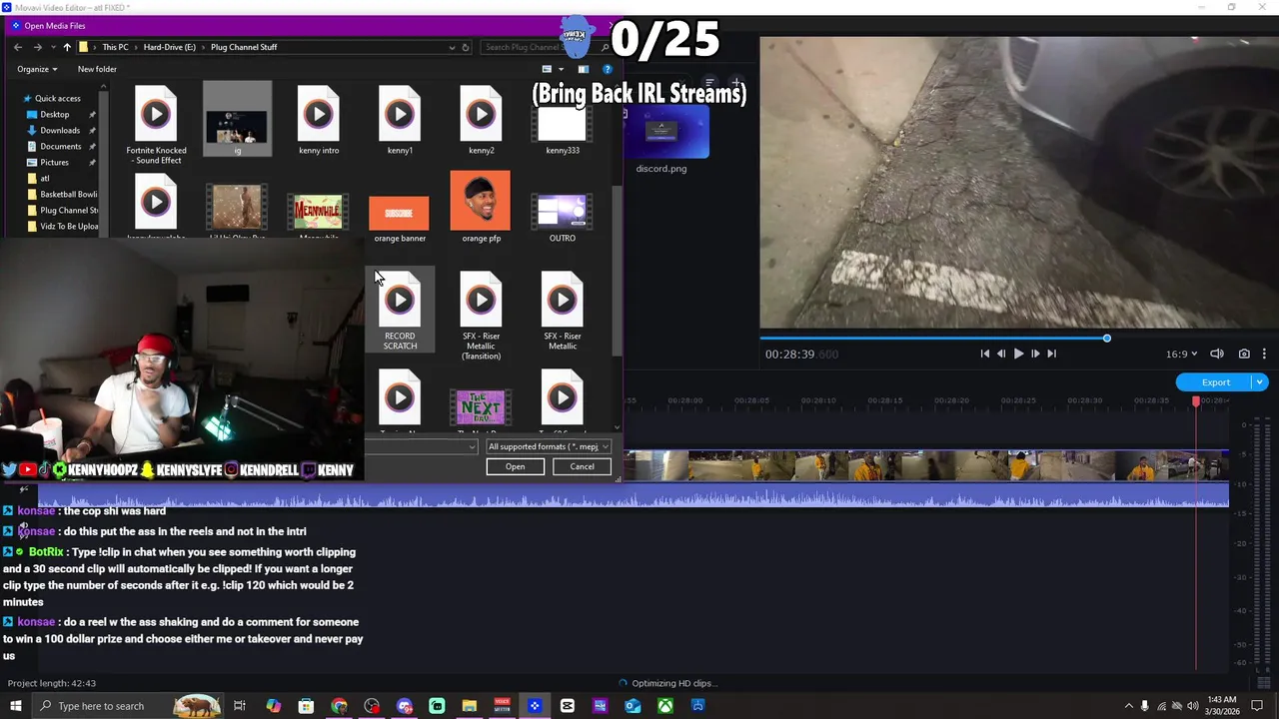Open Task View on taskbar
This screenshot has height=719, width=1279.
240,706
